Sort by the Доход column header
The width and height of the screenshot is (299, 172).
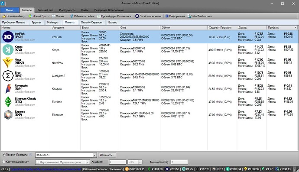[251, 27]
